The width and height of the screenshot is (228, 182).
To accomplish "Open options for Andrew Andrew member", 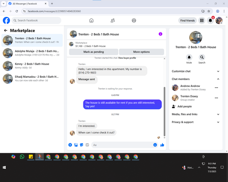I will 217,88.
